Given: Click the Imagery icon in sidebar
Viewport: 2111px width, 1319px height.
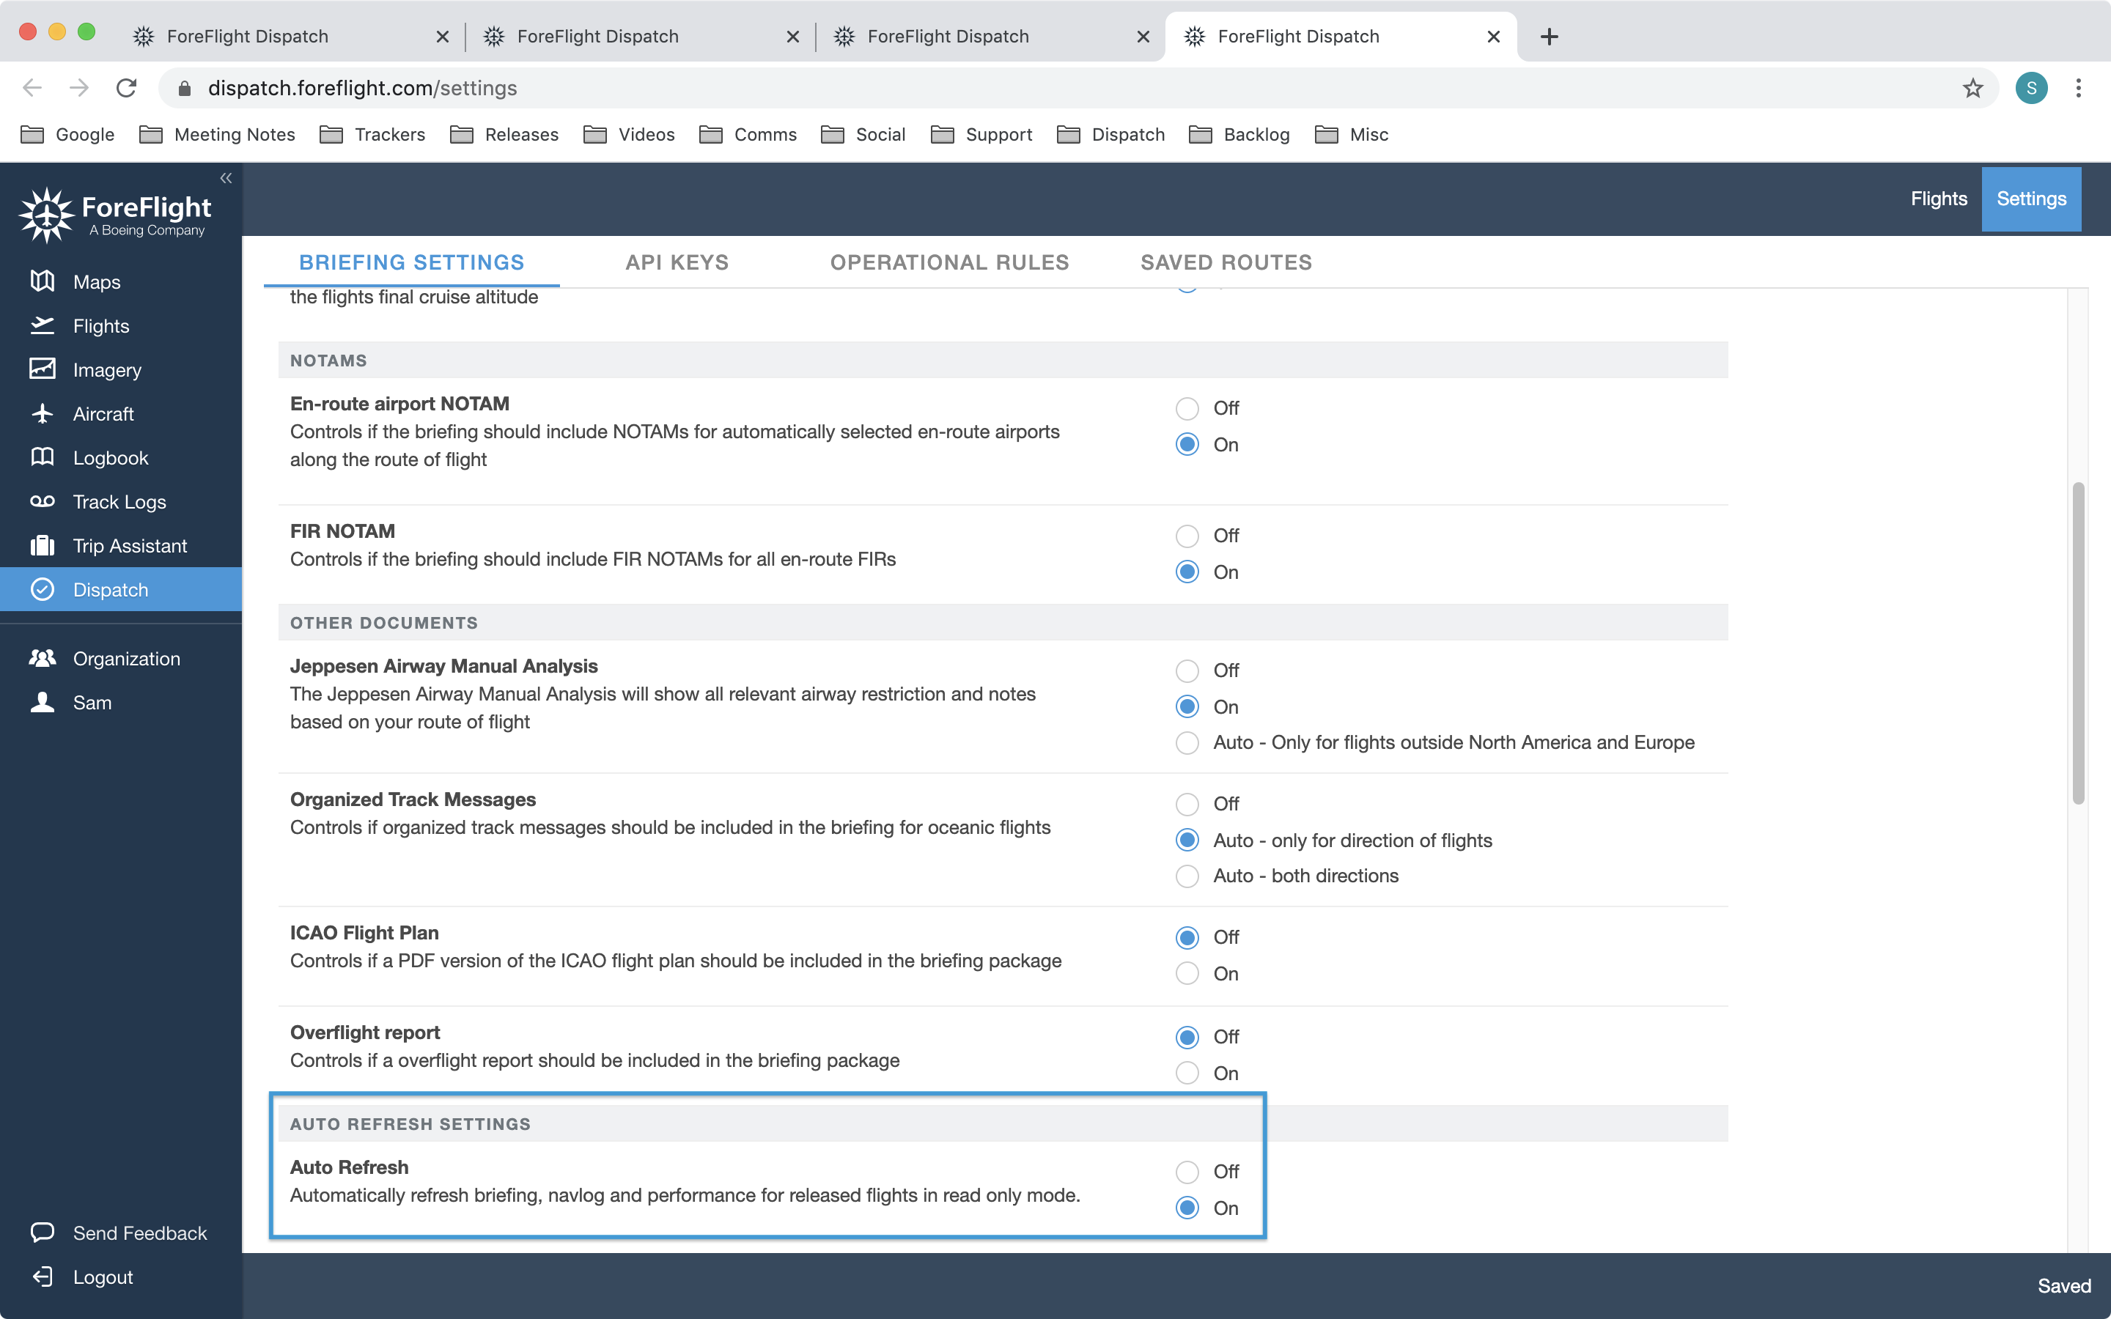Looking at the screenshot, I should tap(43, 368).
